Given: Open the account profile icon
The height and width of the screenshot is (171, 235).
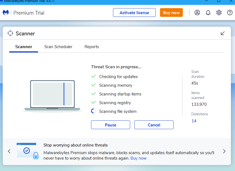Looking at the screenshot, I should [197, 13].
